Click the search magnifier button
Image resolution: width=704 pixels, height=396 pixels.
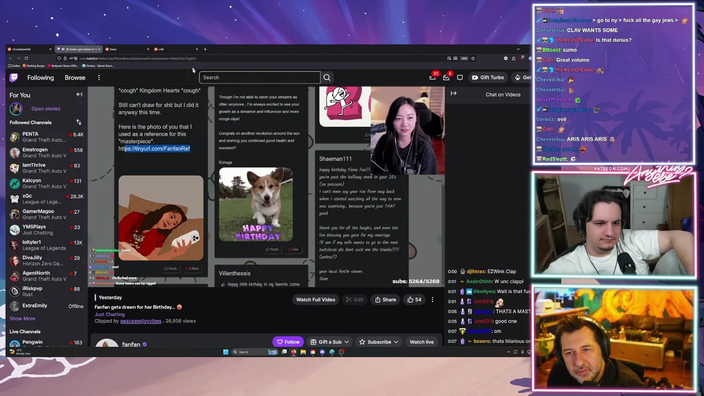pos(327,78)
